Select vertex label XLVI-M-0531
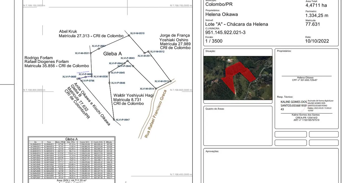 [82, 53]
